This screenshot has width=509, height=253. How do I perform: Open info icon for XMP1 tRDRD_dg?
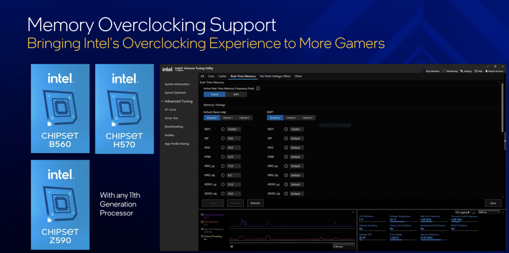tap(286, 193)
